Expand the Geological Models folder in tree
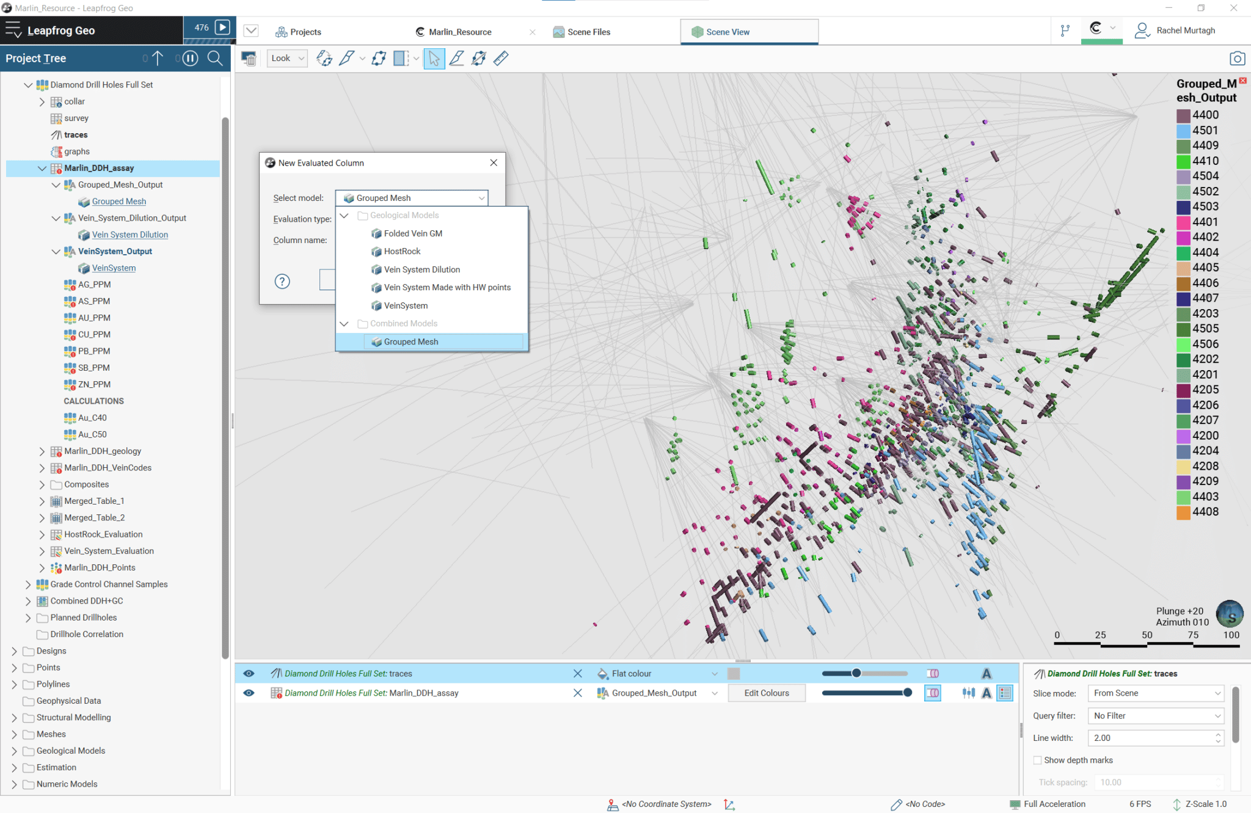The height and width of the screenshot is (813, 1251). pos(14,751)
